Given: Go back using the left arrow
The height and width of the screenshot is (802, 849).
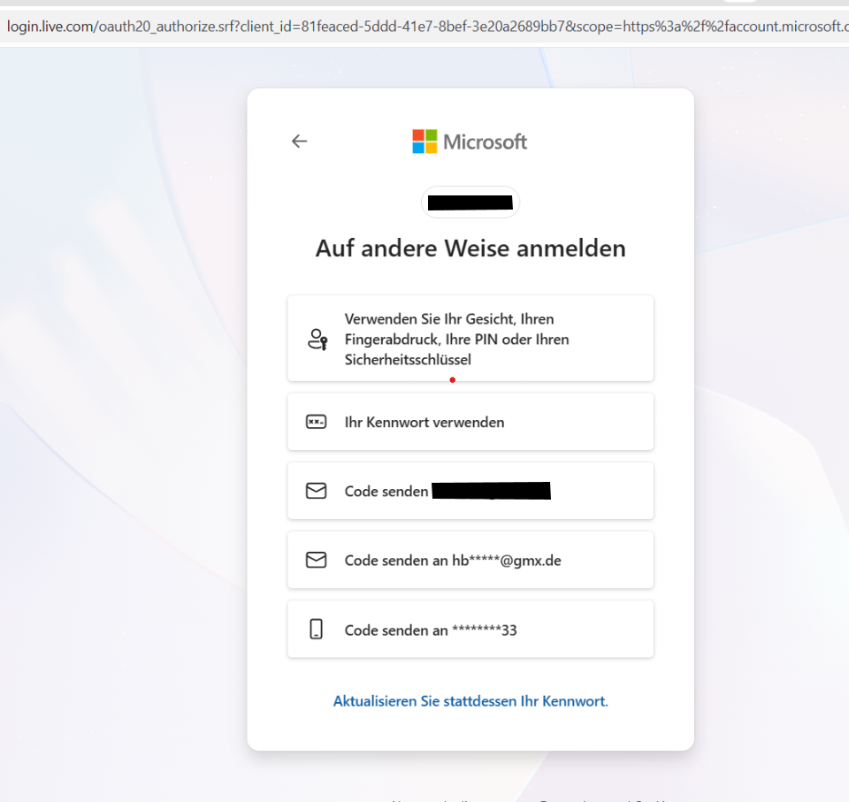Looking at the screenshot, I should (300, 141).
